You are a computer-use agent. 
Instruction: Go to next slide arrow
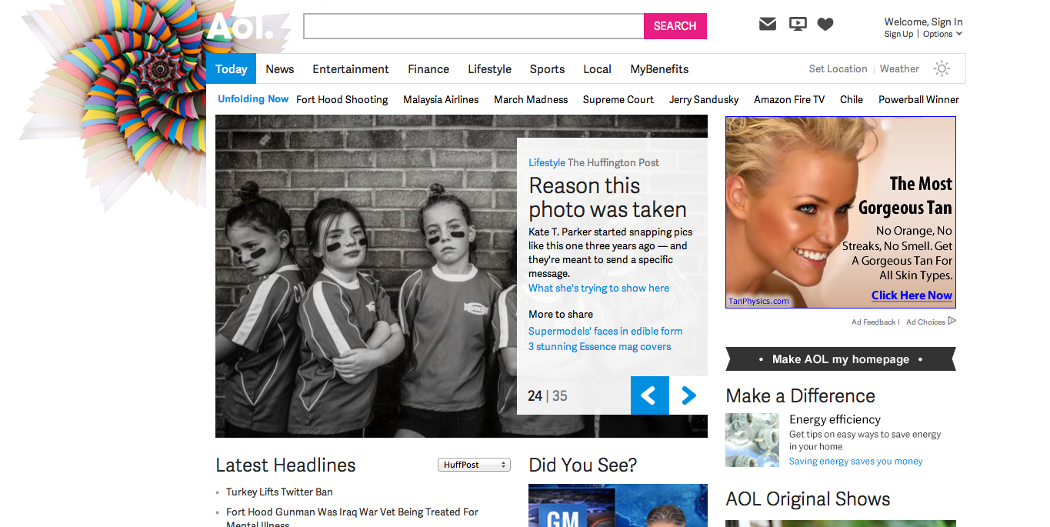688,395
